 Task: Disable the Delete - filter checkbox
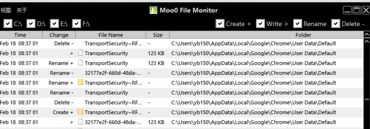coord(336,24)
